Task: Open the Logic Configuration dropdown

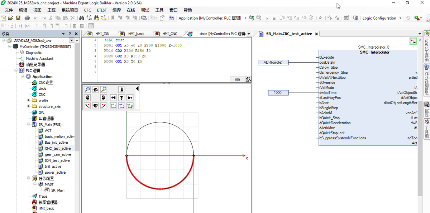Action: point(401,18)
